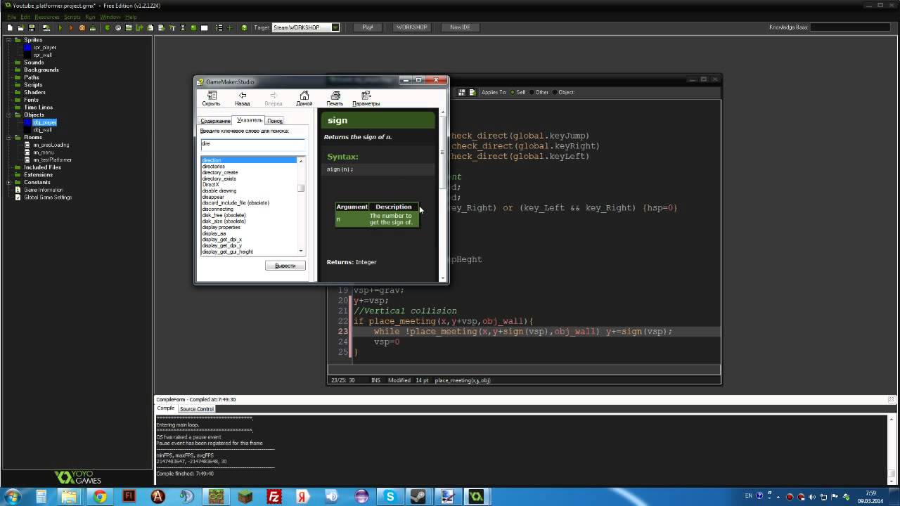Click Параметры options icon in help window
900x506 pixels.
366,98
